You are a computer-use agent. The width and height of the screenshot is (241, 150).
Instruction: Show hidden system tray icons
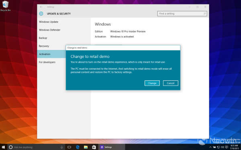[x=210, y=147]
